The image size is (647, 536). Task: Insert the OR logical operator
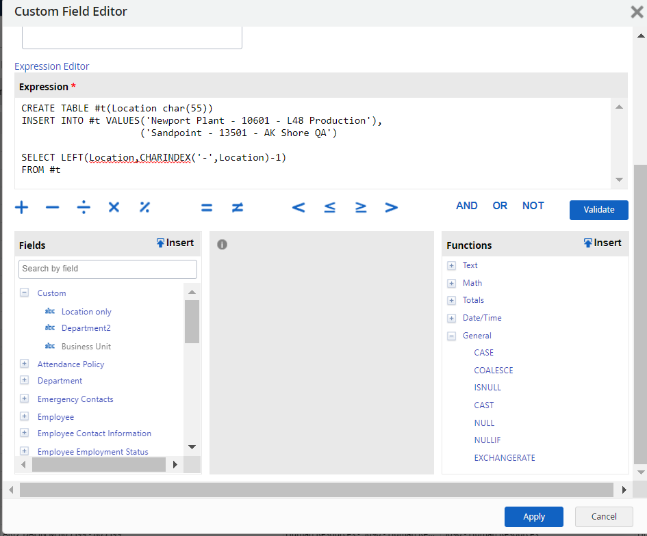(x=500, y=206)
